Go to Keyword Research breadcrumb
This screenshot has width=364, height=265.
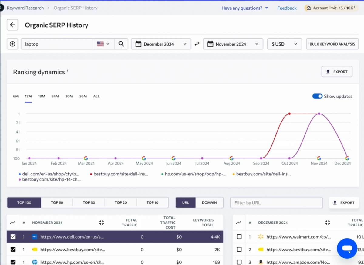(x=25, y=8)
